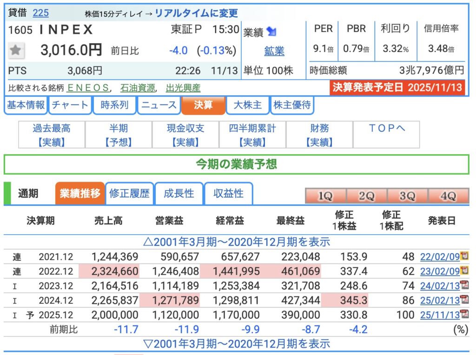Screen dimensions: 476x355
Task: Select the 4Q quarter button
Action: (448, 196)
